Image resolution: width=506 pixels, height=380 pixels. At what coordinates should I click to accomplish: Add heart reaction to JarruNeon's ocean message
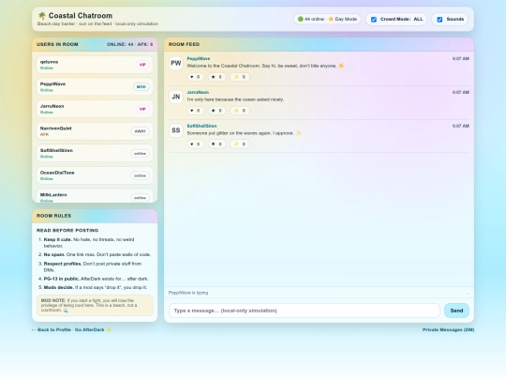[x=195, y=111]
